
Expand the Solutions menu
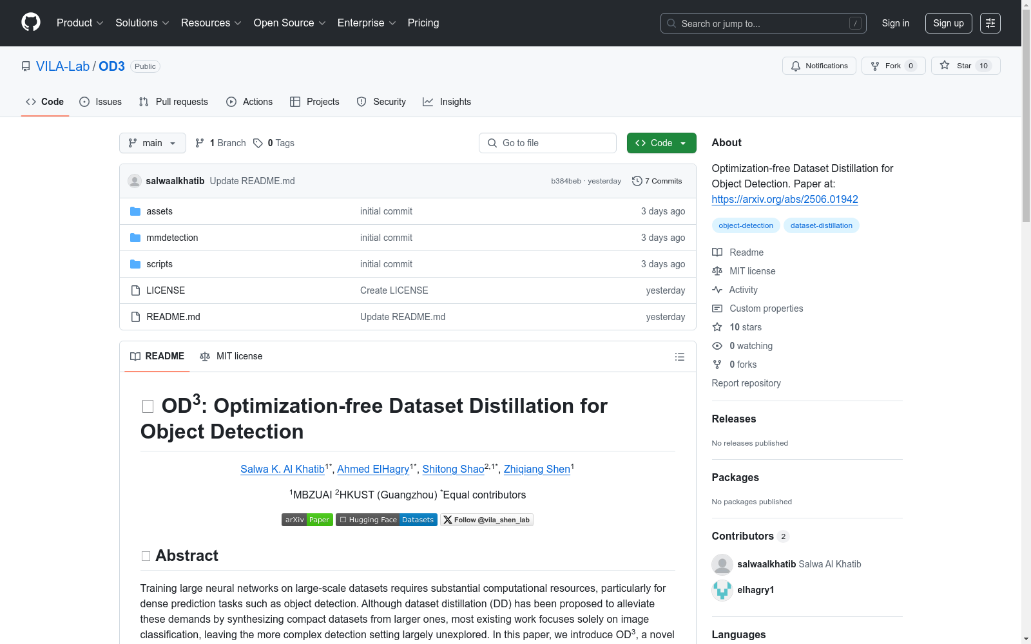pos(142,23)
